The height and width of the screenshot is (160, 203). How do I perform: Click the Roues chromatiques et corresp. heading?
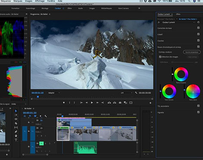tap(169, 47)
